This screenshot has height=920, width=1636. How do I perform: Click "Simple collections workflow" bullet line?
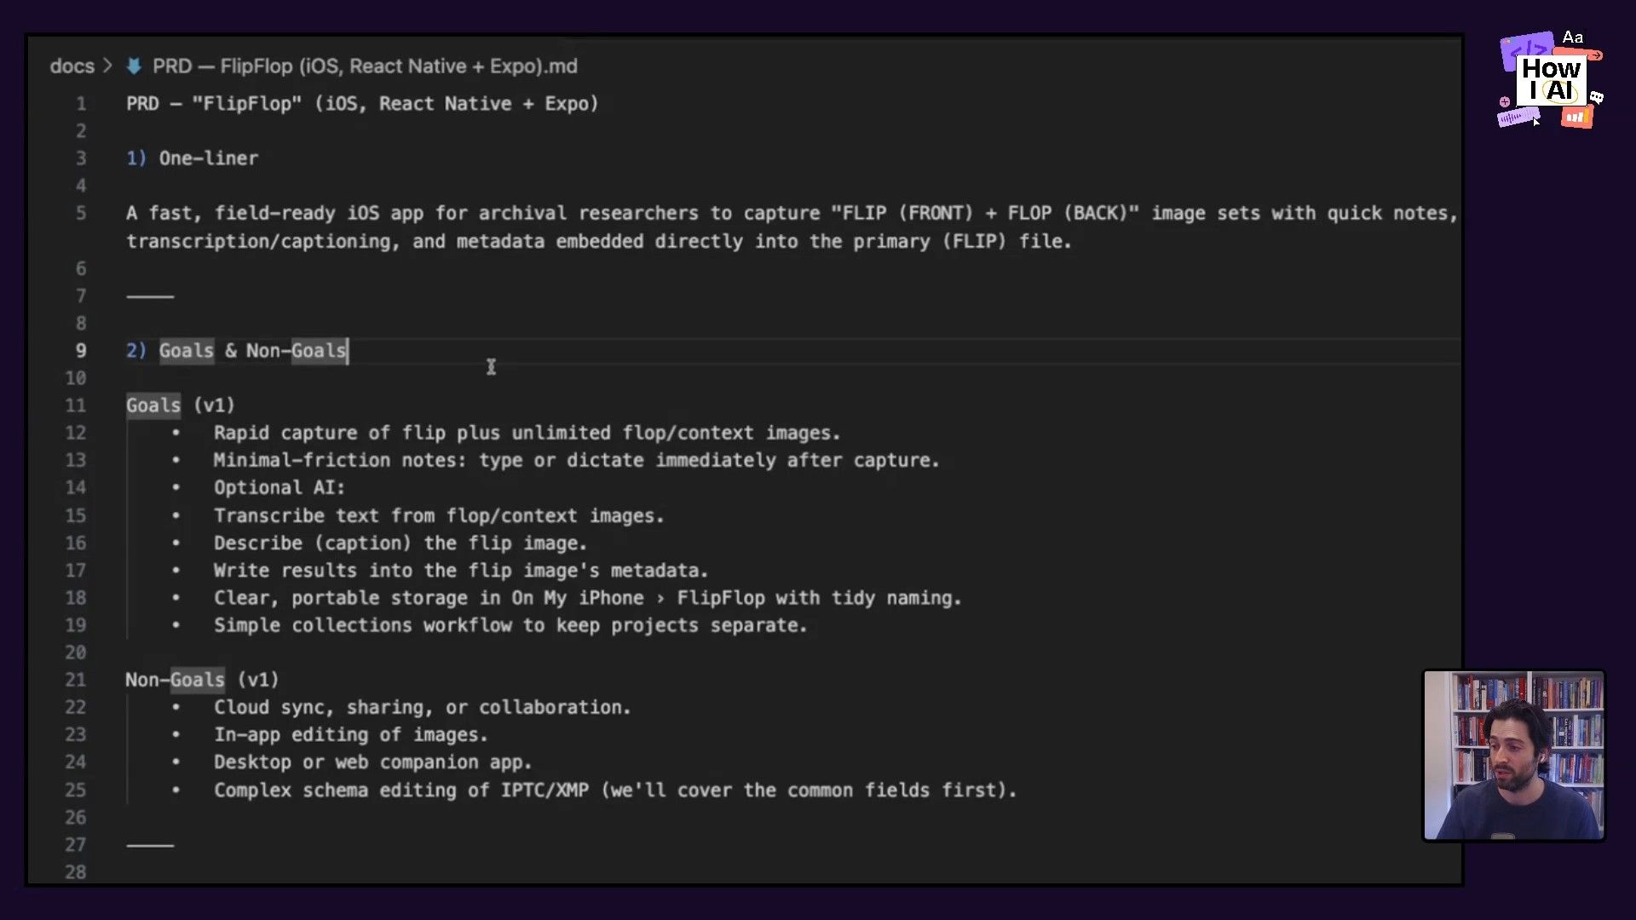[x=510, y=625]
